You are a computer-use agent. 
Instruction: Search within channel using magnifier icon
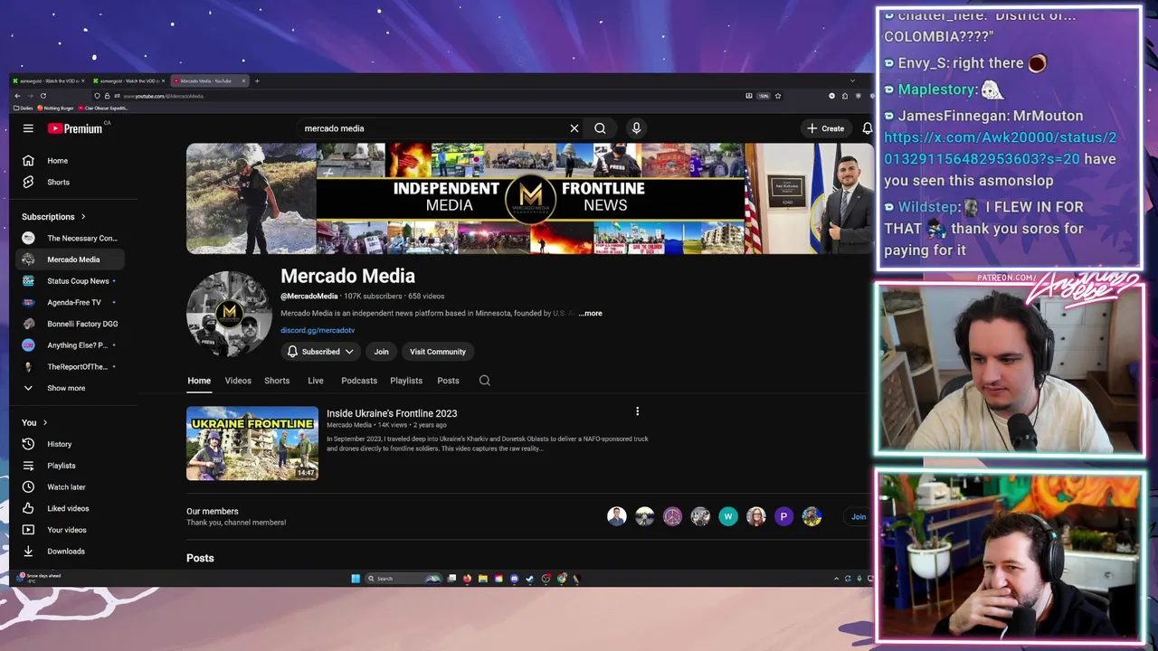pyautogui.click(x=485, y=381)
